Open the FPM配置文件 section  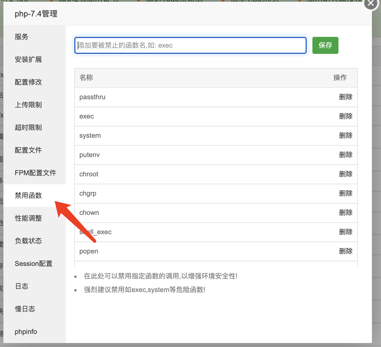coord(35,173)
